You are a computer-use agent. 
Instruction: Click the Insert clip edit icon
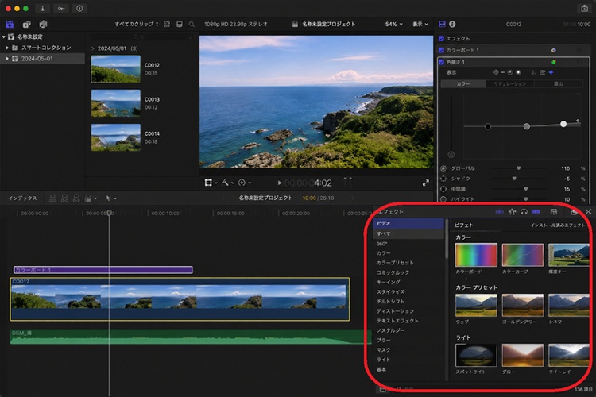pos(64,198)
